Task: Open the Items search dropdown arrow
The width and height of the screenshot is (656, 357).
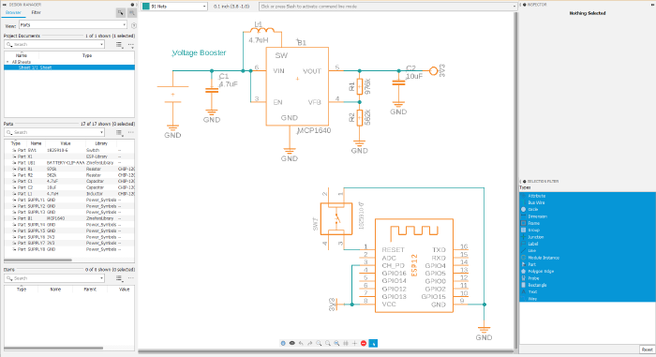Action: (101, 278)
